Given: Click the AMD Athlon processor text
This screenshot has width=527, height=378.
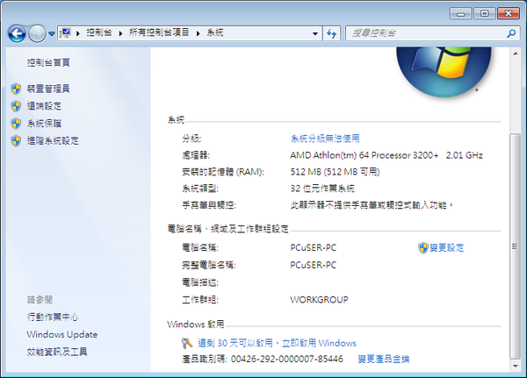Looking at the screenshot, I should click(x=386, y=155).
